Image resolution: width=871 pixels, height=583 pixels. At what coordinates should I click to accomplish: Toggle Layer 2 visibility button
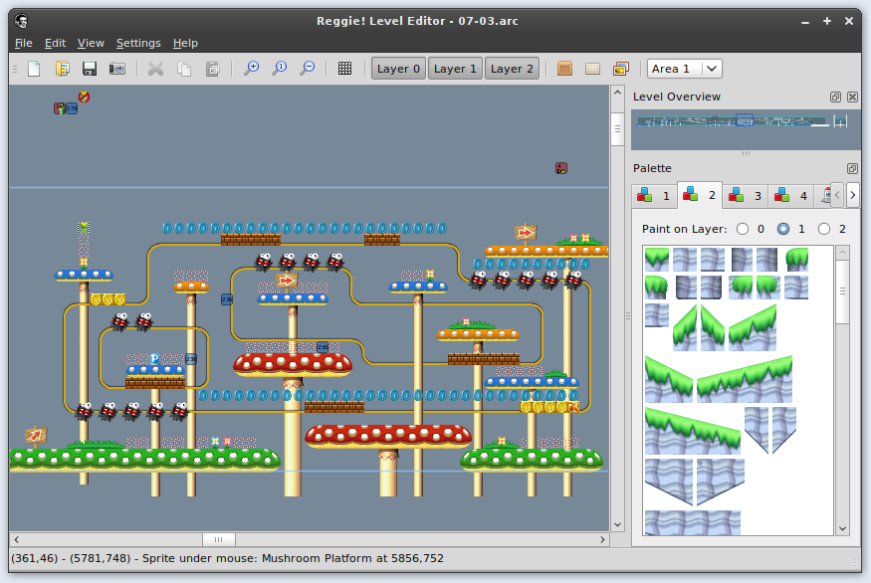coord(512,69)
